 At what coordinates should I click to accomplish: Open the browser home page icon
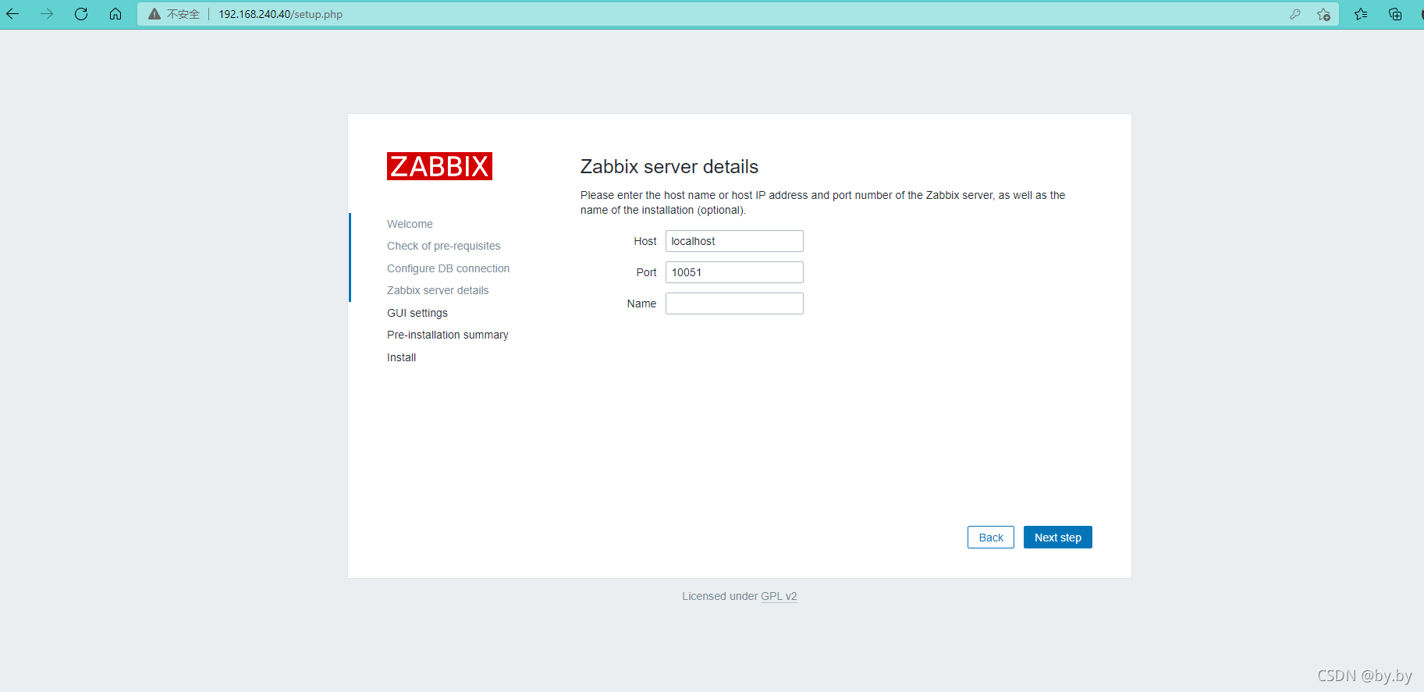(115, 14)
